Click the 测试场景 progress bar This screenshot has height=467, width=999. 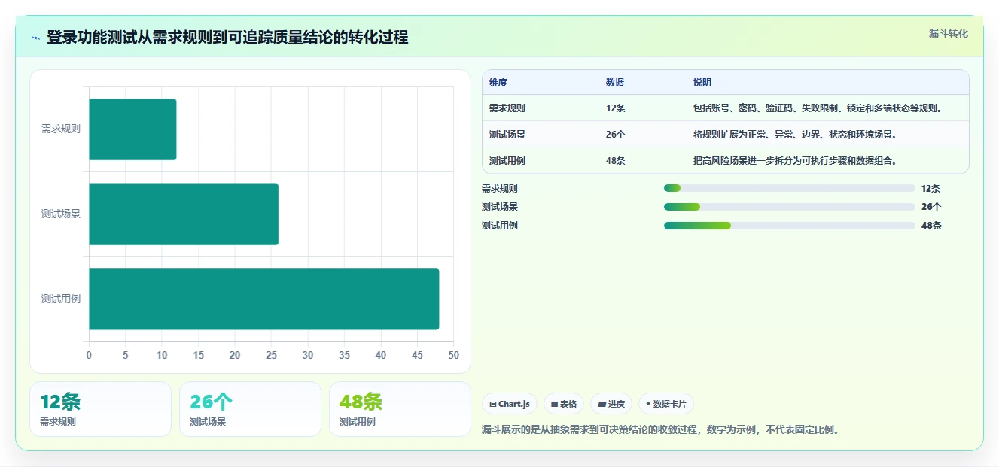click(x=790, y=207)
